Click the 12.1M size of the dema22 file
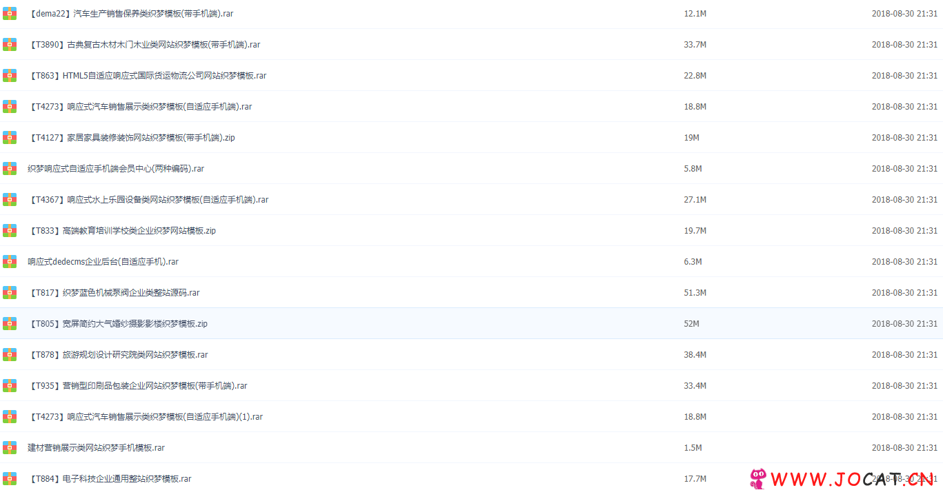 (x=695, y=14)
